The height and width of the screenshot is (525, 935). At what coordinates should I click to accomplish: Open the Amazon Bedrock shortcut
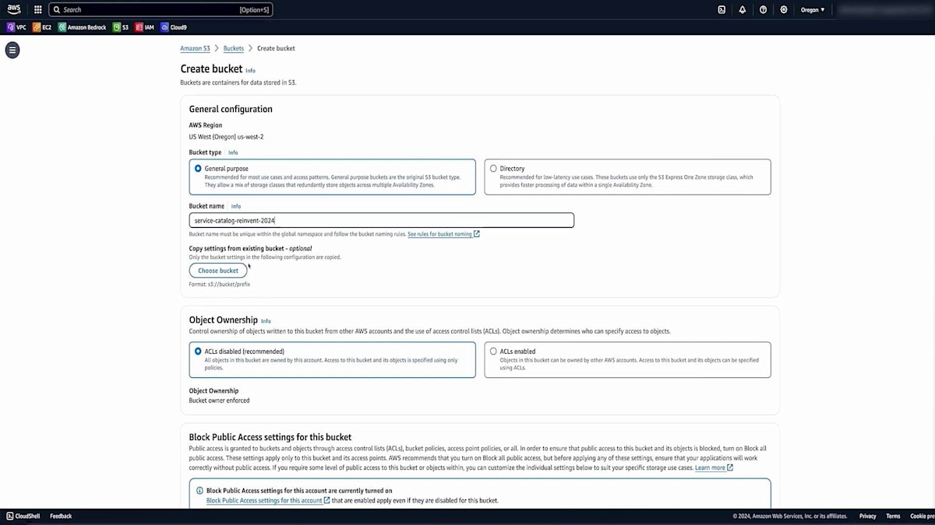coord(82,27)
